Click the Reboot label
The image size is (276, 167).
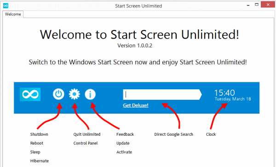tap(37, 143)
